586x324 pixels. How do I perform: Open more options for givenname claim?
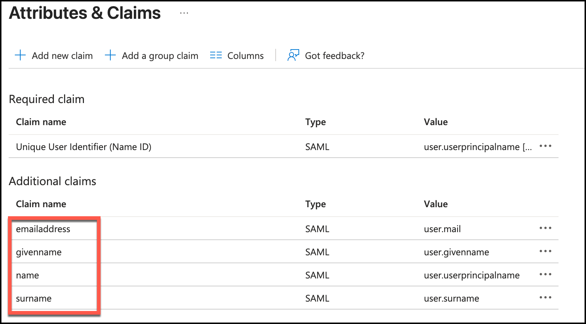coord(545,251)
